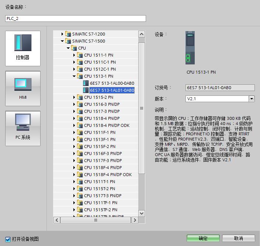The height and width of the screenshot is (246, 260).
Task: Click the CPU 1513F-1 PN folder icon
Action: click(x=80, y=139)
